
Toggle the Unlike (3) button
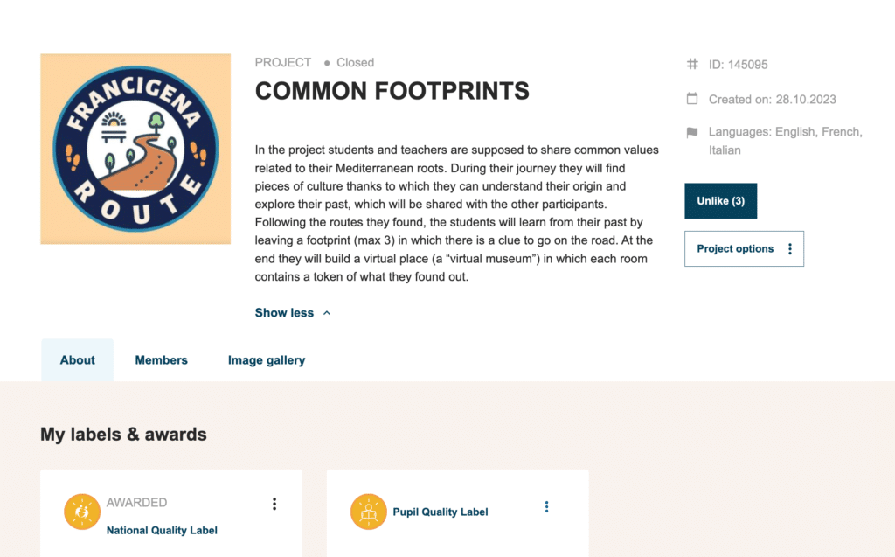pos(720,201)
